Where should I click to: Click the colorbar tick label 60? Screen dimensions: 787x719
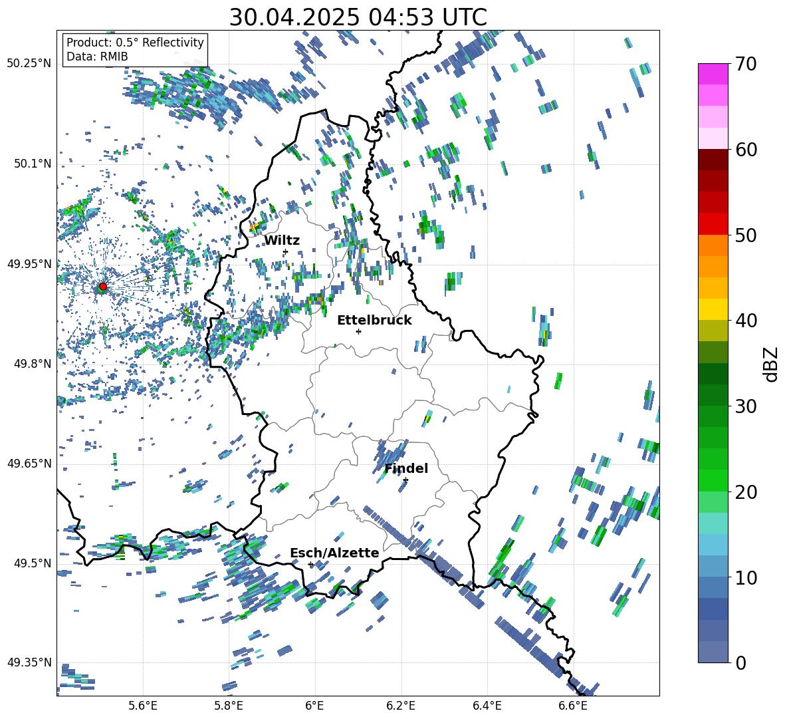745,150
